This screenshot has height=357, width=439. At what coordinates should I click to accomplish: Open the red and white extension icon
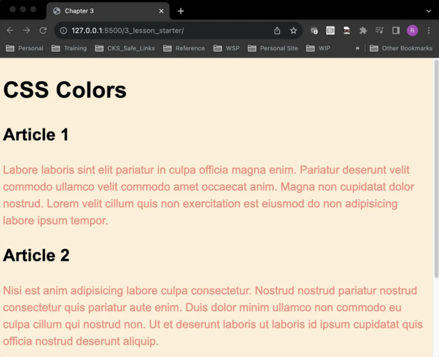[347, 31]
